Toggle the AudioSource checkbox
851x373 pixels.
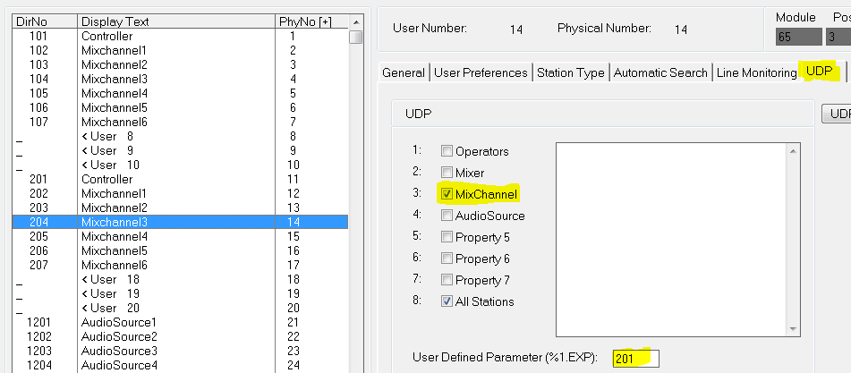click(447, 216)
